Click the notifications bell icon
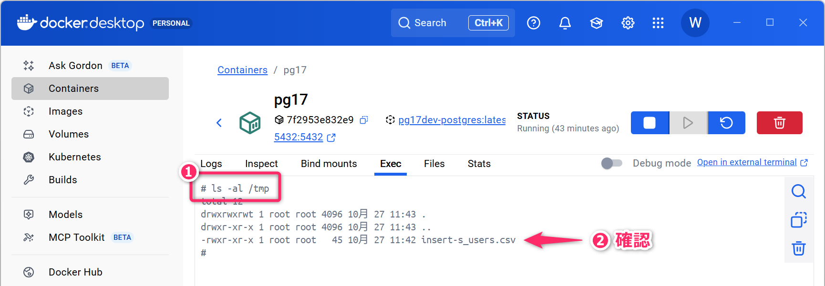Screen dimensions: 825x286 click(x=565, y=23)
